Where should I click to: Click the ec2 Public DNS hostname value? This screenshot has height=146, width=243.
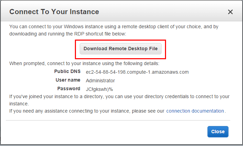tap(137, 72)
